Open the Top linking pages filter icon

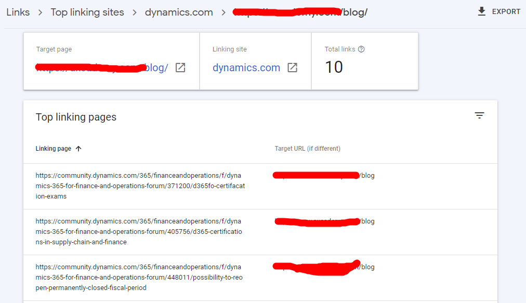[x=479, y=116]
